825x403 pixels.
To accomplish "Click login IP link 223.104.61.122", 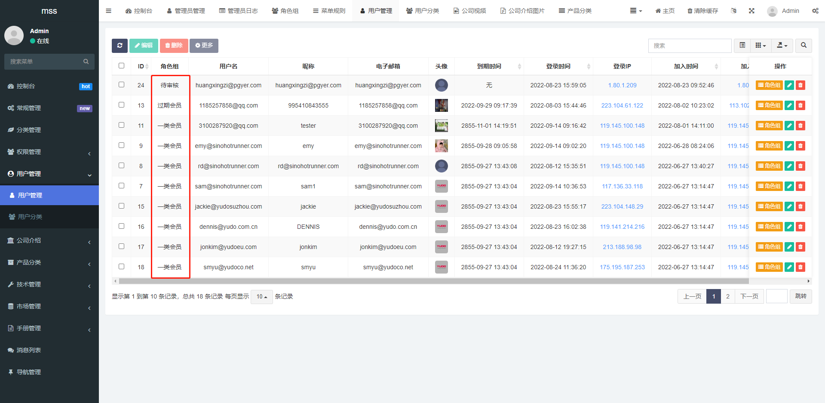I will [x=622, y=105].
